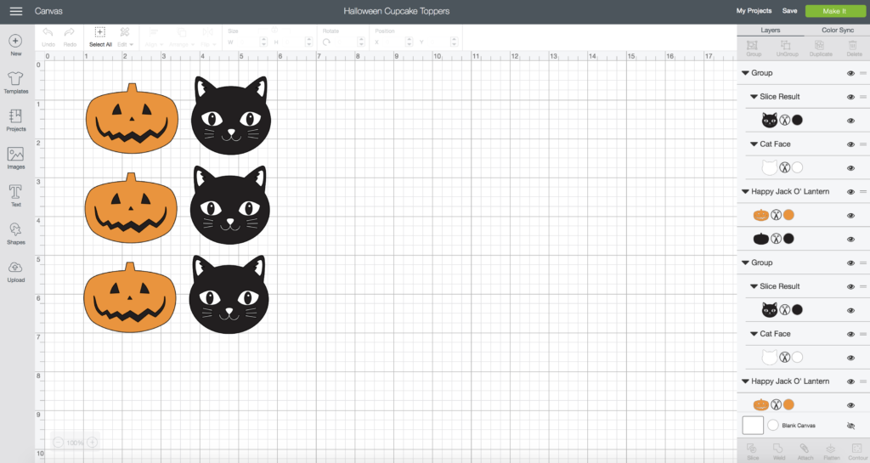Image resolution: width=870 pixels, height=463 pixels.
Task: Switch to the Color Sync tab
Action: click(837, 30)
